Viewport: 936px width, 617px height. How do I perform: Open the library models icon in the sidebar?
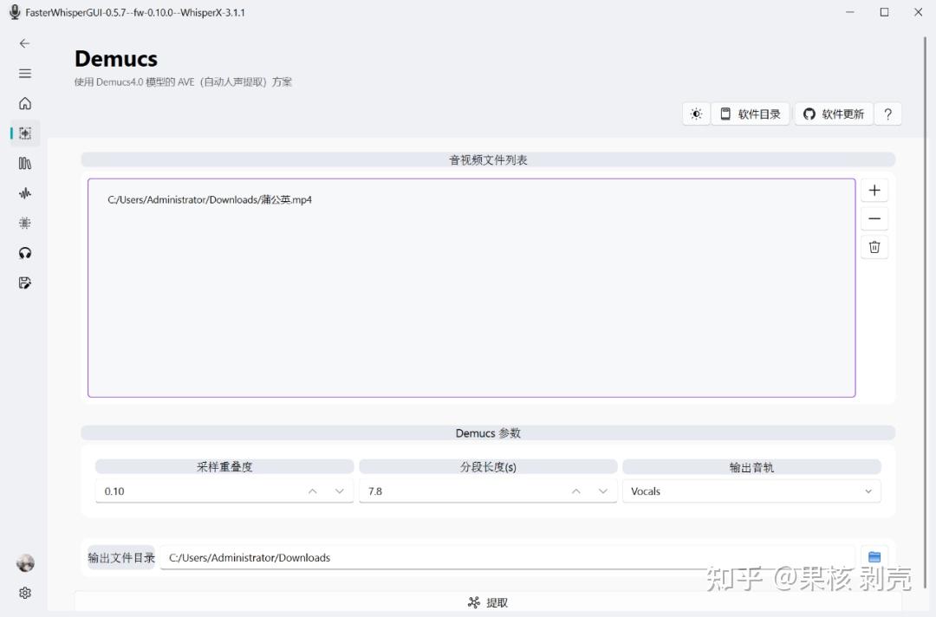click(24, 163)
